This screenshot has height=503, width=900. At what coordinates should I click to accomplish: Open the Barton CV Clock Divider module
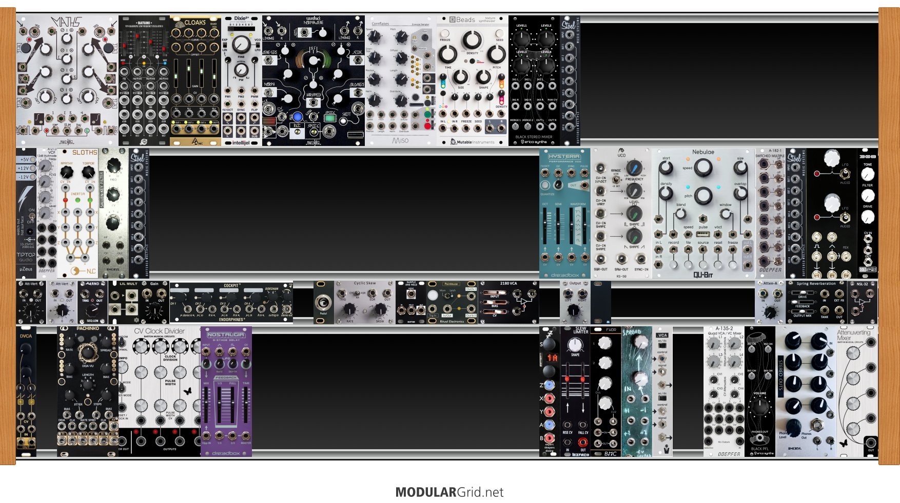click(x=160, y=391)
